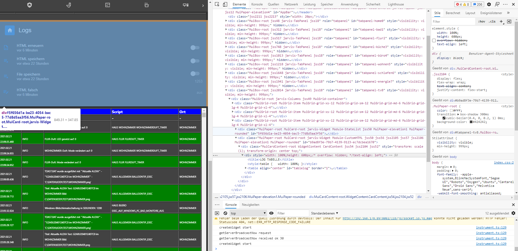Show more styles pane tabs chevron
This screenshot has height=251, width=518.
pos(508,13)
